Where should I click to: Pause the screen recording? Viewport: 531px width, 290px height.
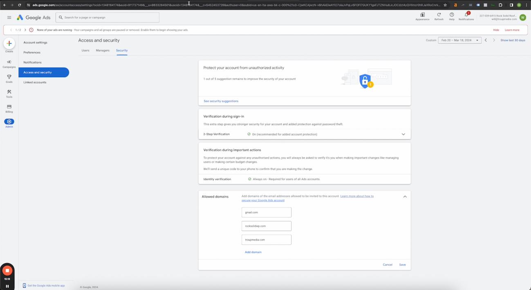[7, 286]
